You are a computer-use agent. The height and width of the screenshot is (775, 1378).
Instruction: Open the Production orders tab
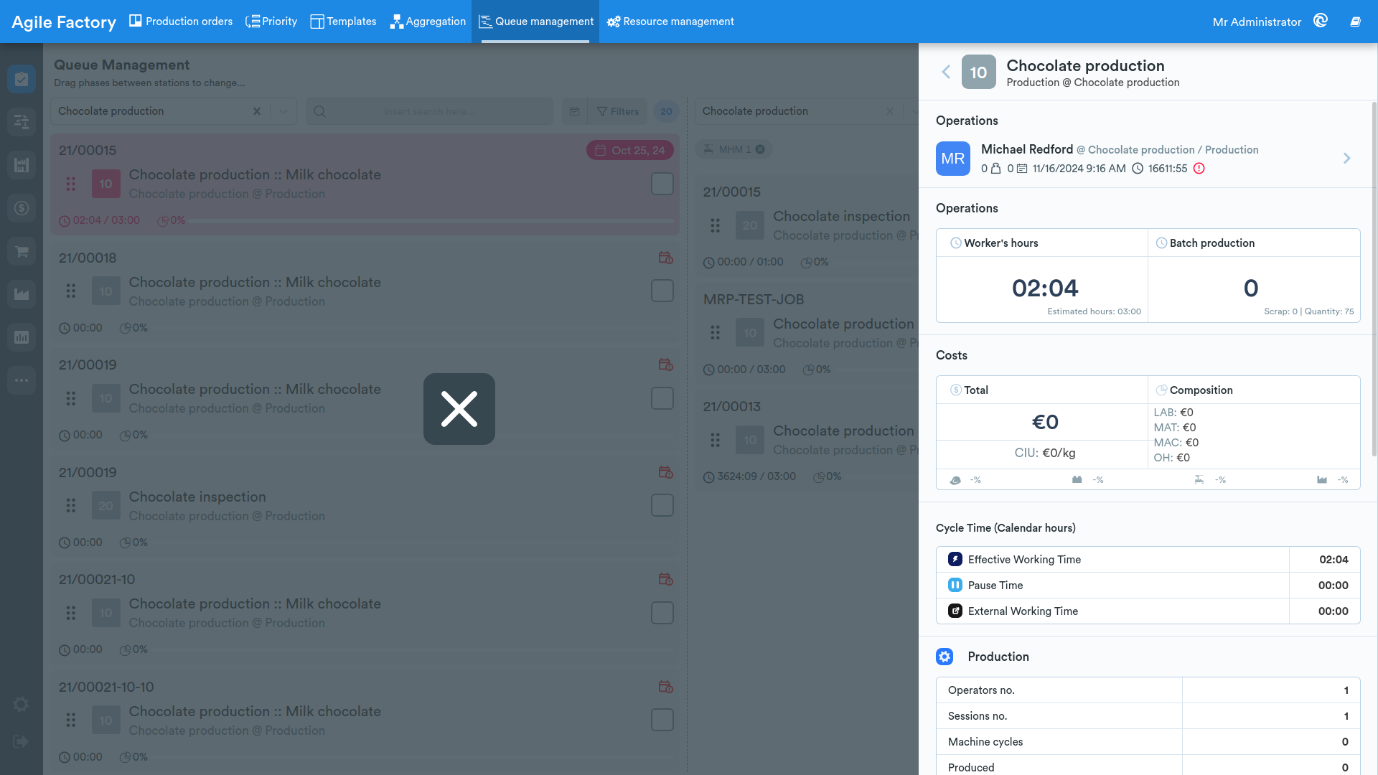click(x=181, y=22)
